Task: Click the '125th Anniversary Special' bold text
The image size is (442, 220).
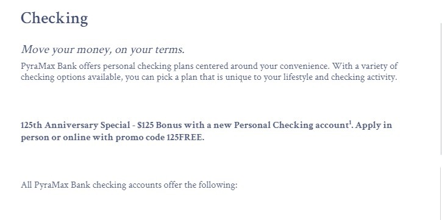Action: 76,125
